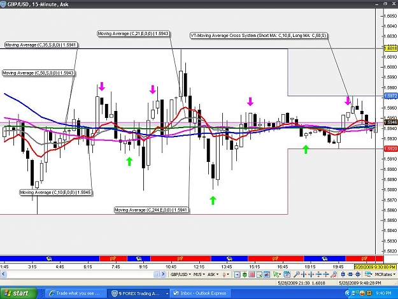
Task: Open the MCRates dropdown
Action: [x=385, y=274]
